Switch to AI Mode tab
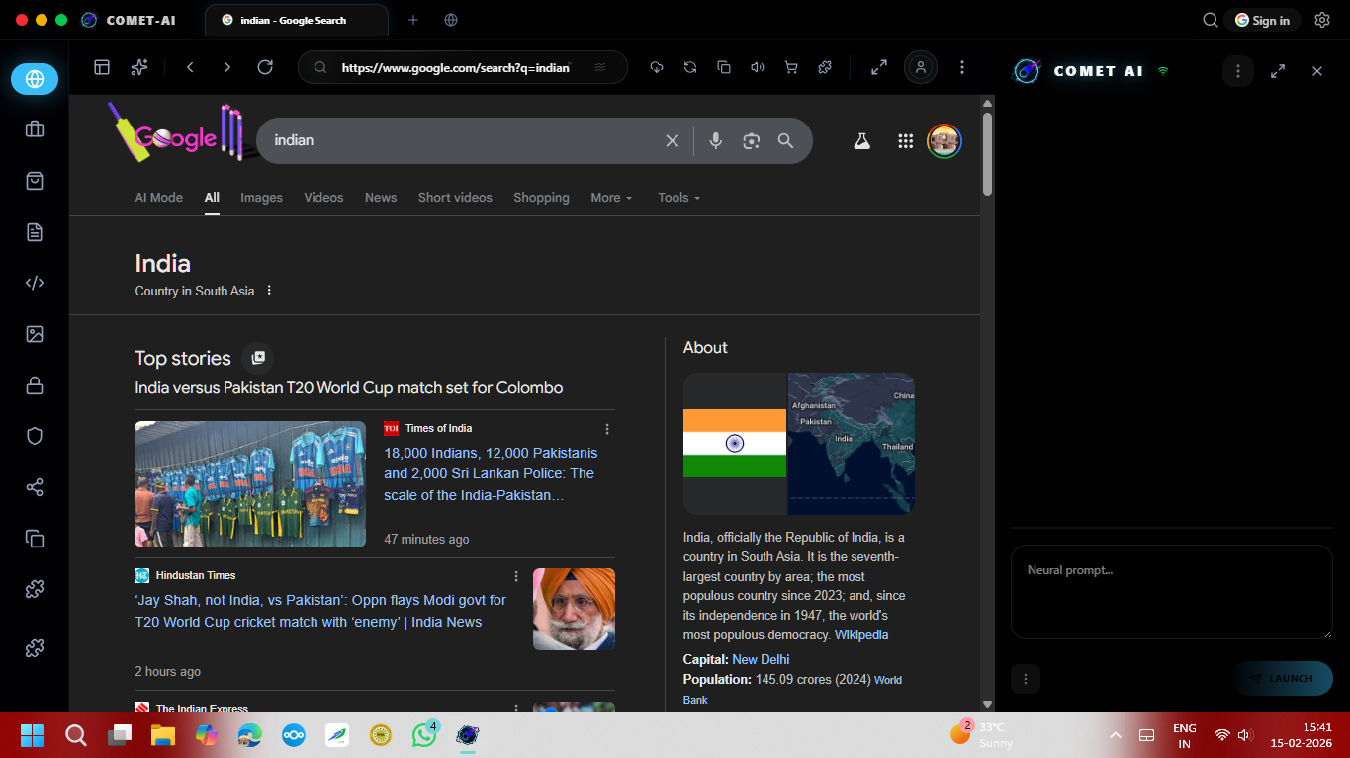This screenshot has height=758, width=1350. (159, 198)
